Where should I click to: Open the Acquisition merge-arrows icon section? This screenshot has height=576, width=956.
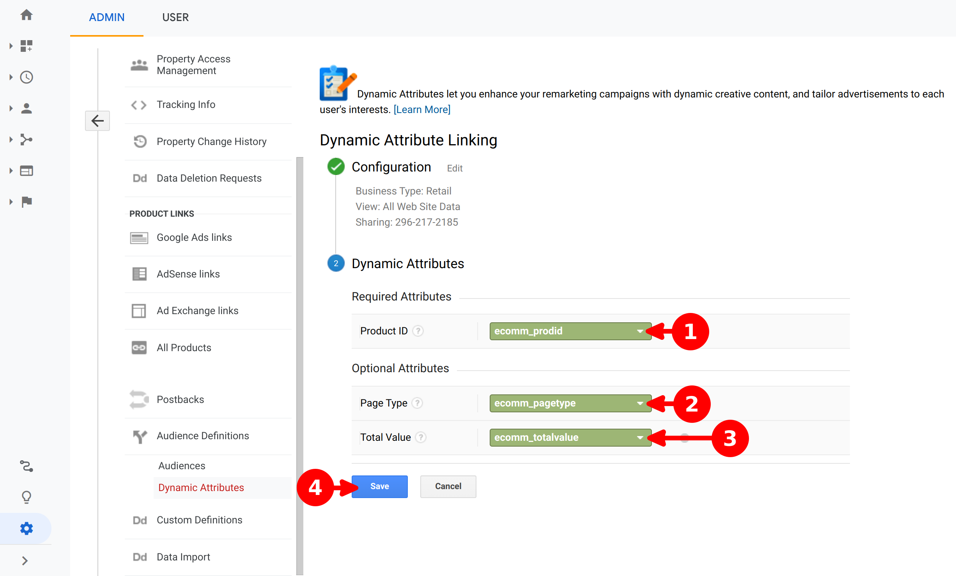[x=27, y=140]
